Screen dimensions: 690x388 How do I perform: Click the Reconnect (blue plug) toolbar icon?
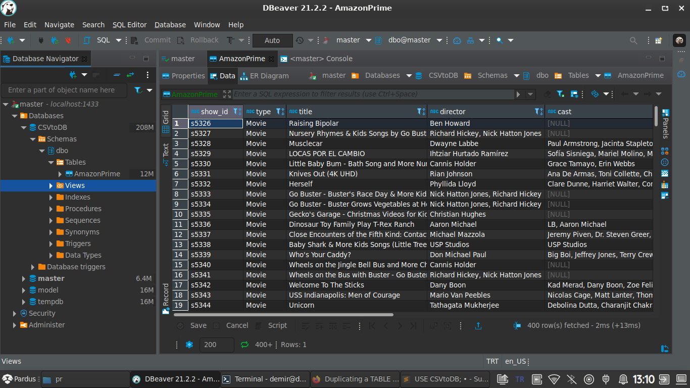pyautogui.click(x=55, y=40)
